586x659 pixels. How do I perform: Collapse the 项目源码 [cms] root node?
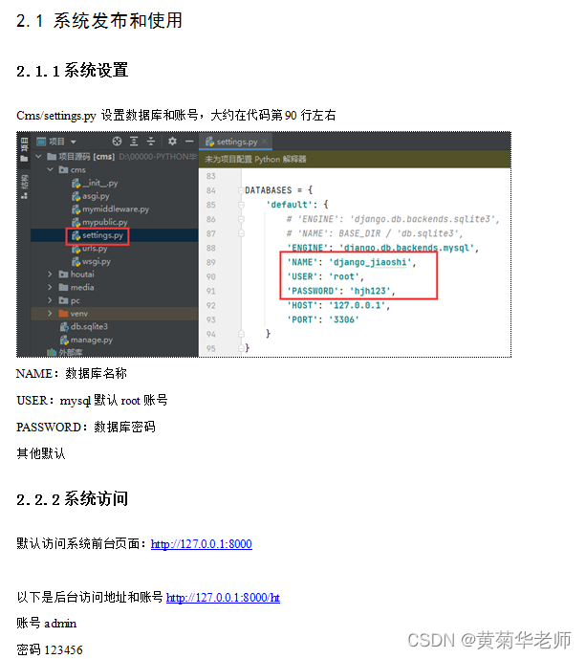(x=38, y=156)
